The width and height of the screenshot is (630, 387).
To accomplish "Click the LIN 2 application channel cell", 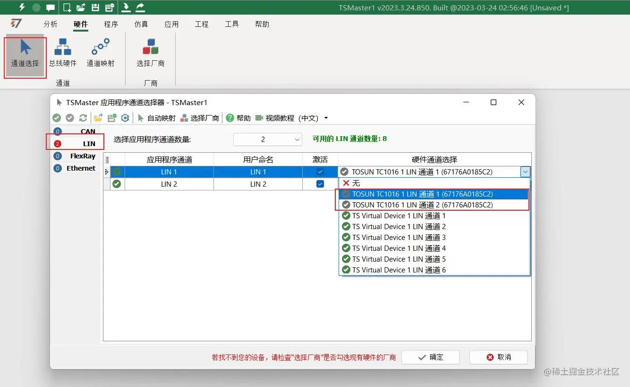I will point(169,184).
